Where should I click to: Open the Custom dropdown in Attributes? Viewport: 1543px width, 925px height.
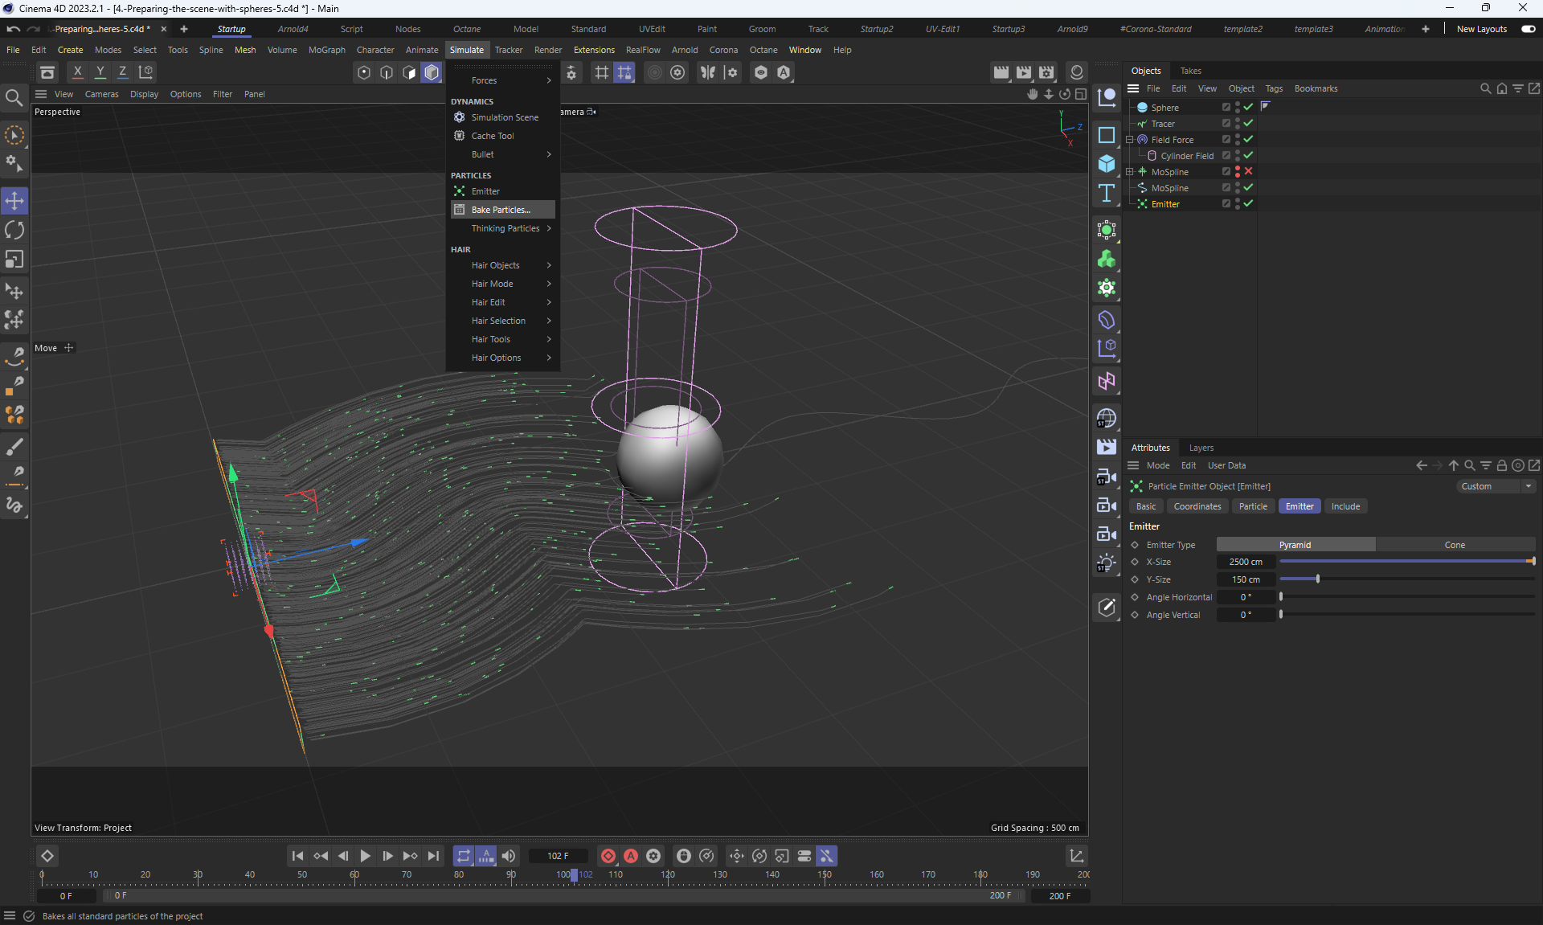click(x=1496, y=486)
